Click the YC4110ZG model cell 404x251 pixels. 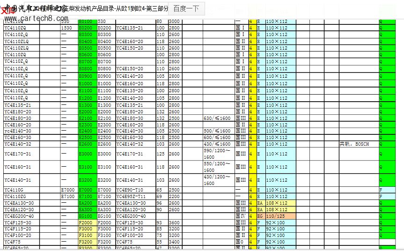(x=22, y=196)
